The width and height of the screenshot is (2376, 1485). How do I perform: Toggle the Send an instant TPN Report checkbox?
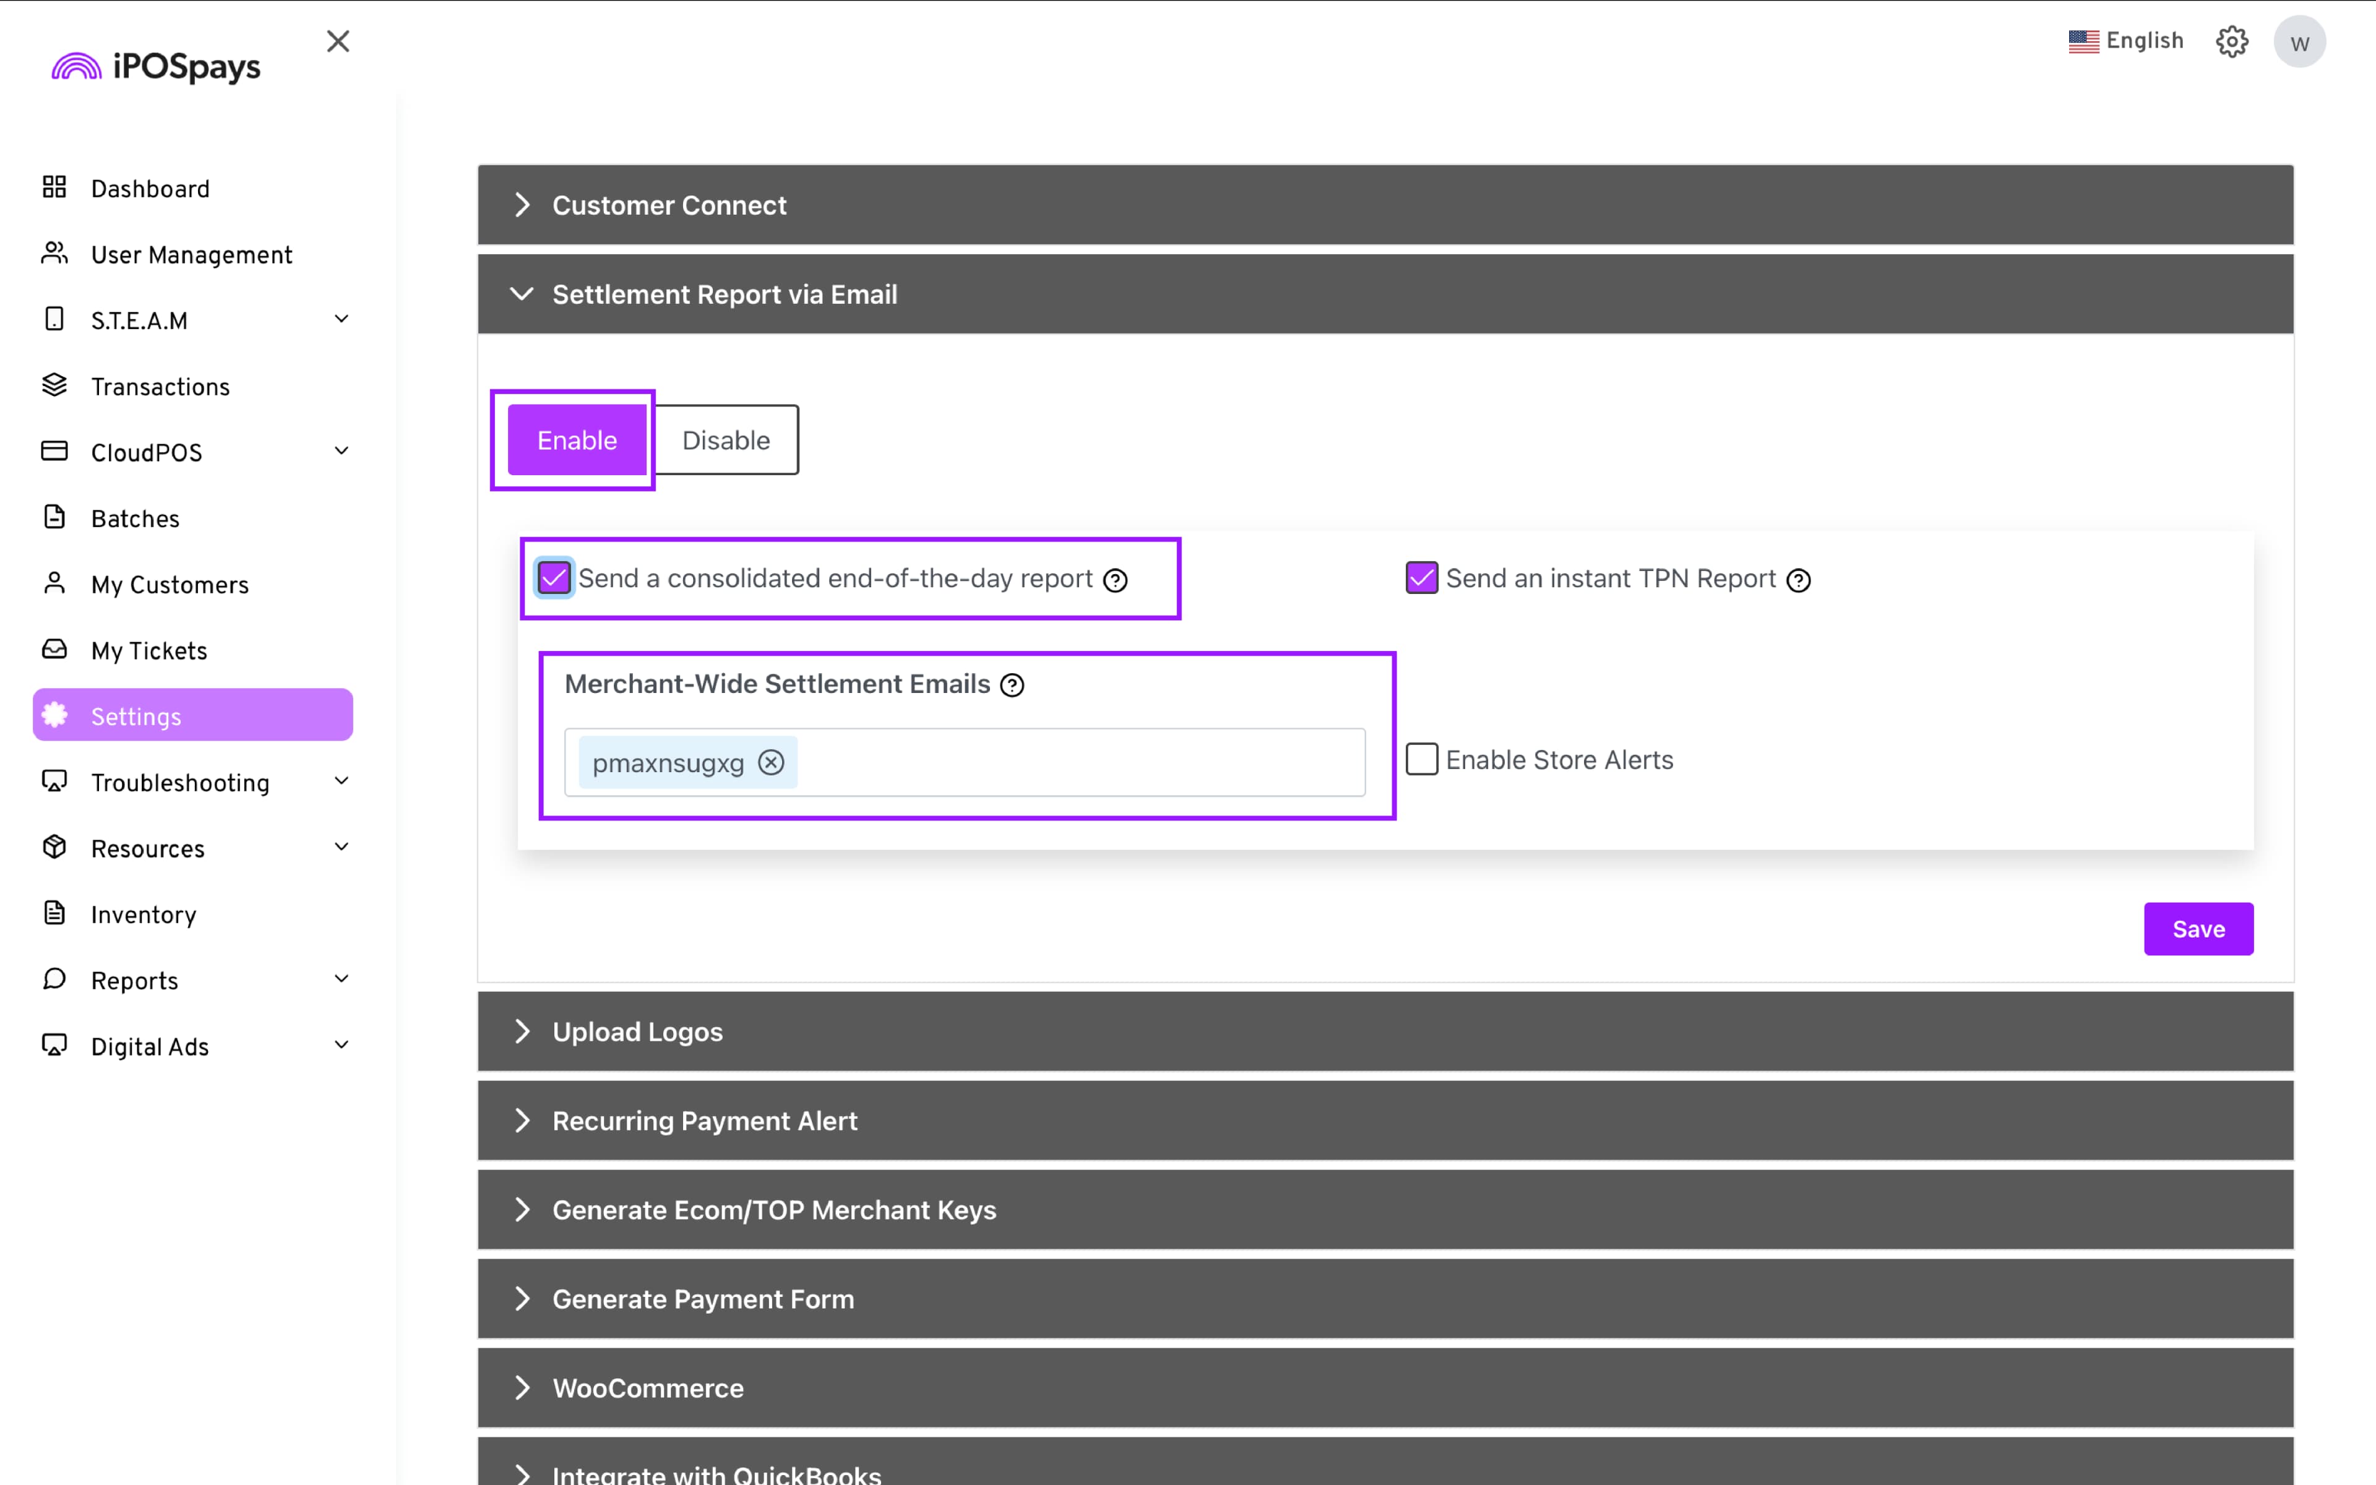[1421, 579]
